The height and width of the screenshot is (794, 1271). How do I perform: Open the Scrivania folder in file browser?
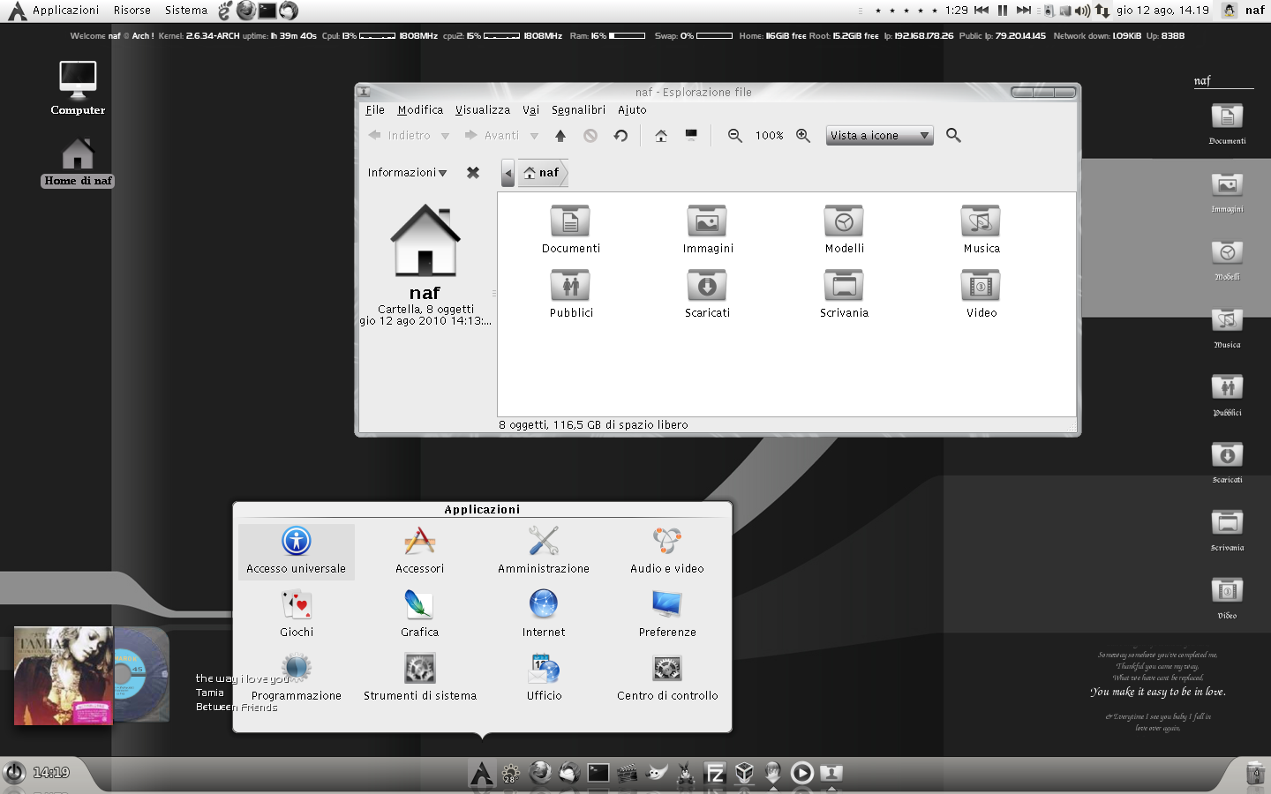844,294
